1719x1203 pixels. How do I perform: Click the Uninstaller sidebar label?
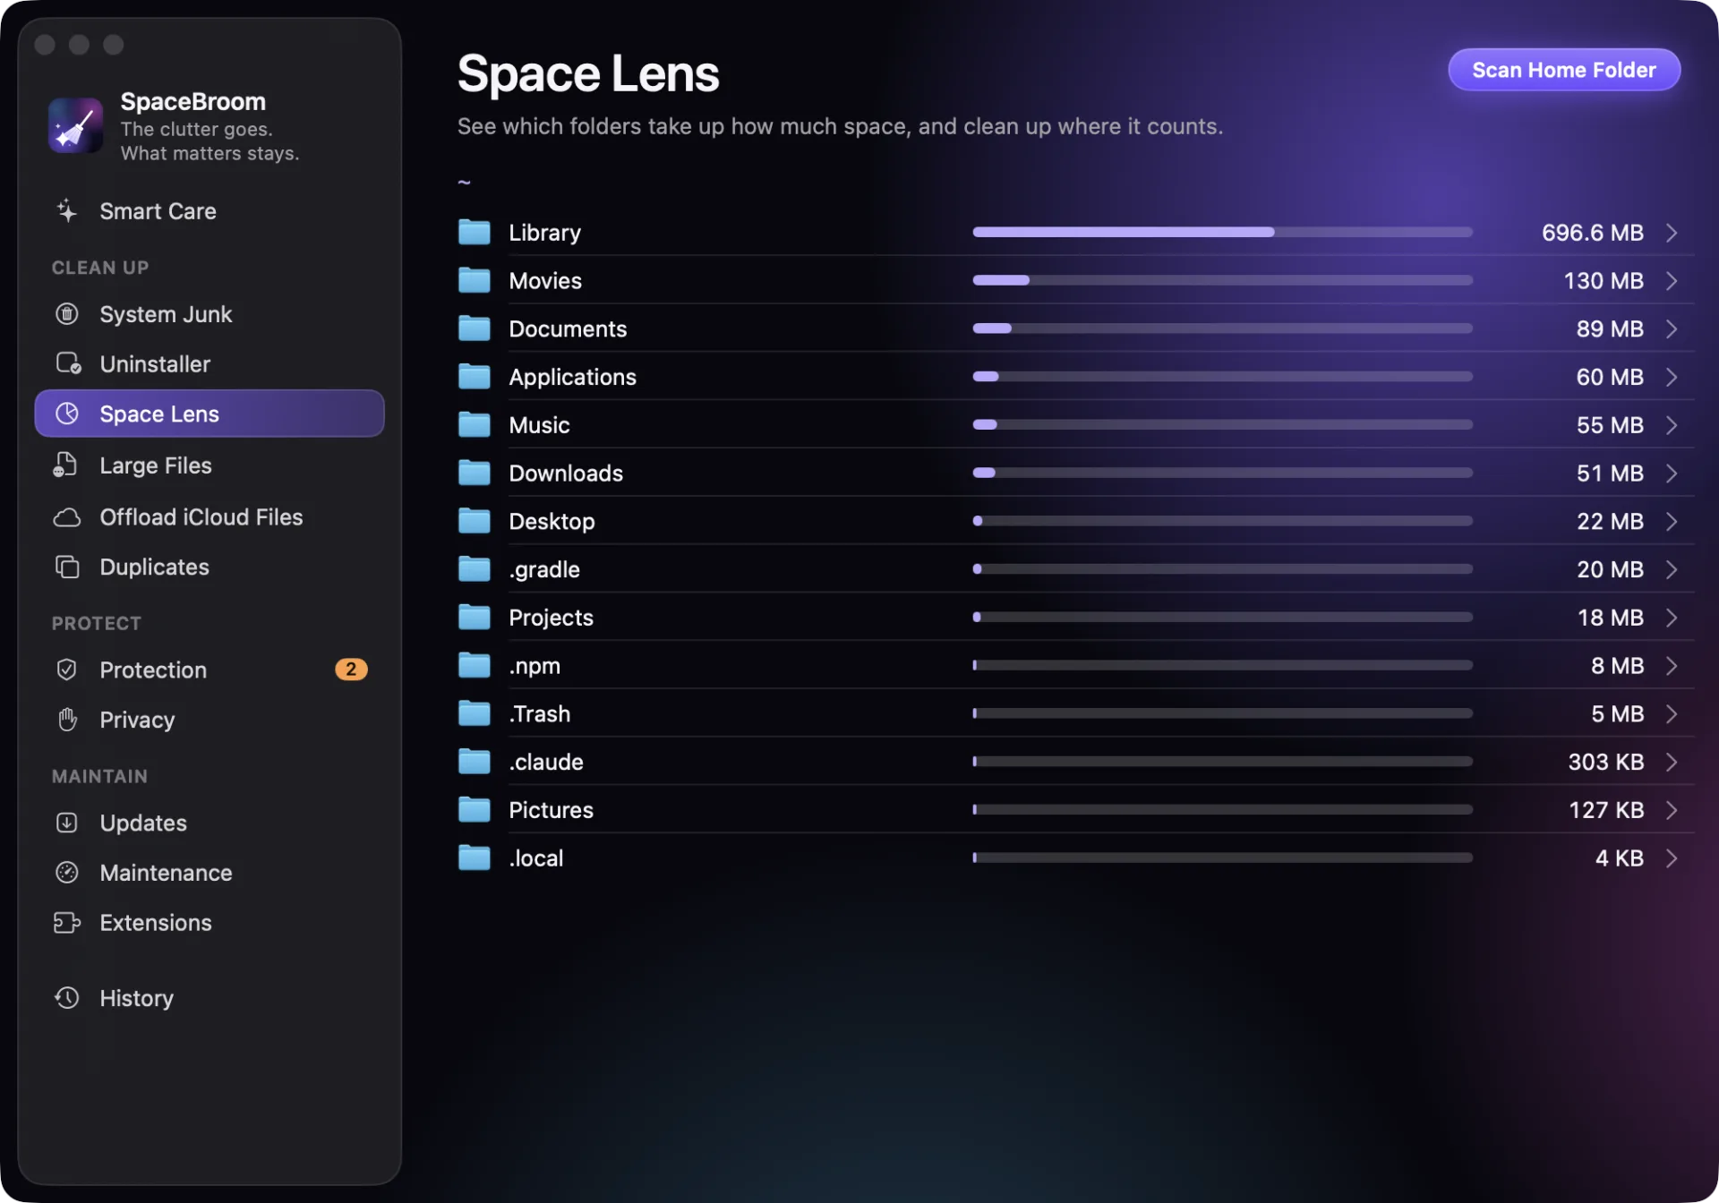pos(155,363)
